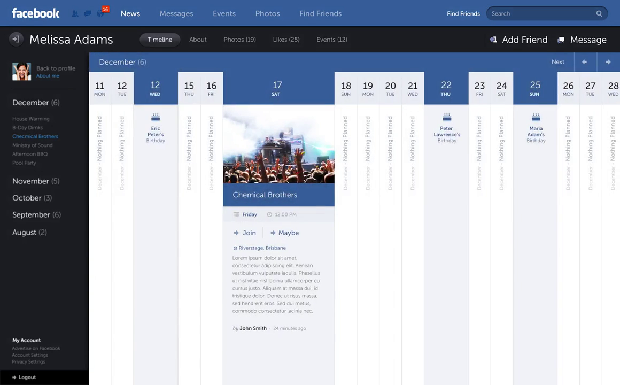Expand the August (2) month list
The height and width of the screenshot is (385, 620).
pos(29,232)
